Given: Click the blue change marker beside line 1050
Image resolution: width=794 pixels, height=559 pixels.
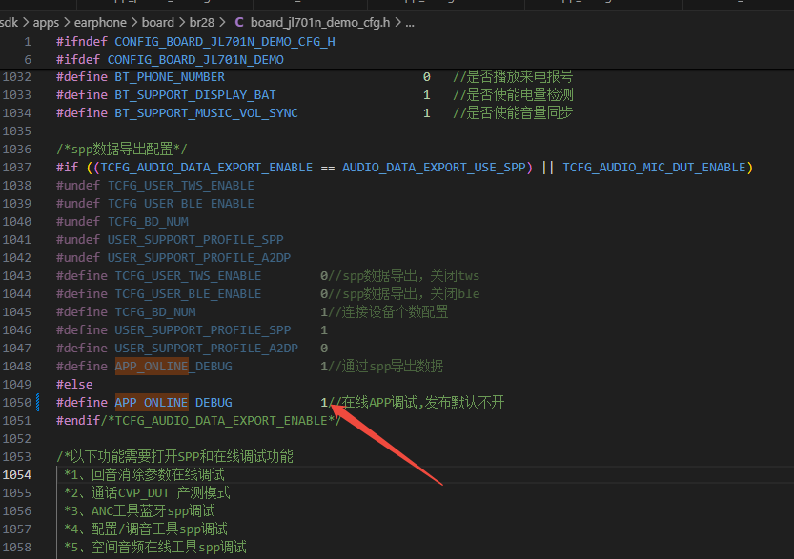Looking at the screenshot, I should (x=38, y=403).
